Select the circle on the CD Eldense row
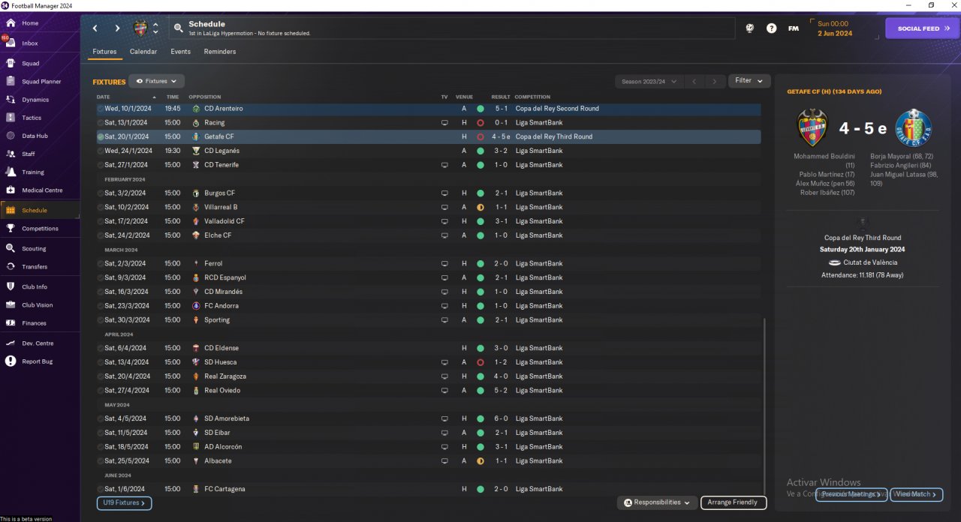 pos(101,348)
